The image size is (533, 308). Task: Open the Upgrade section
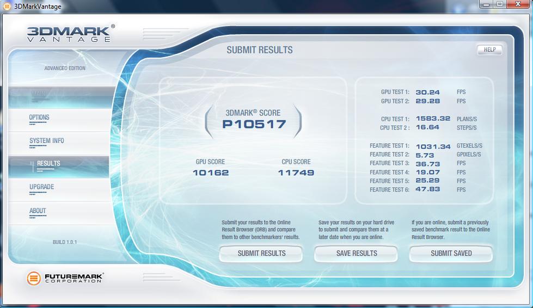click(41, 187)
